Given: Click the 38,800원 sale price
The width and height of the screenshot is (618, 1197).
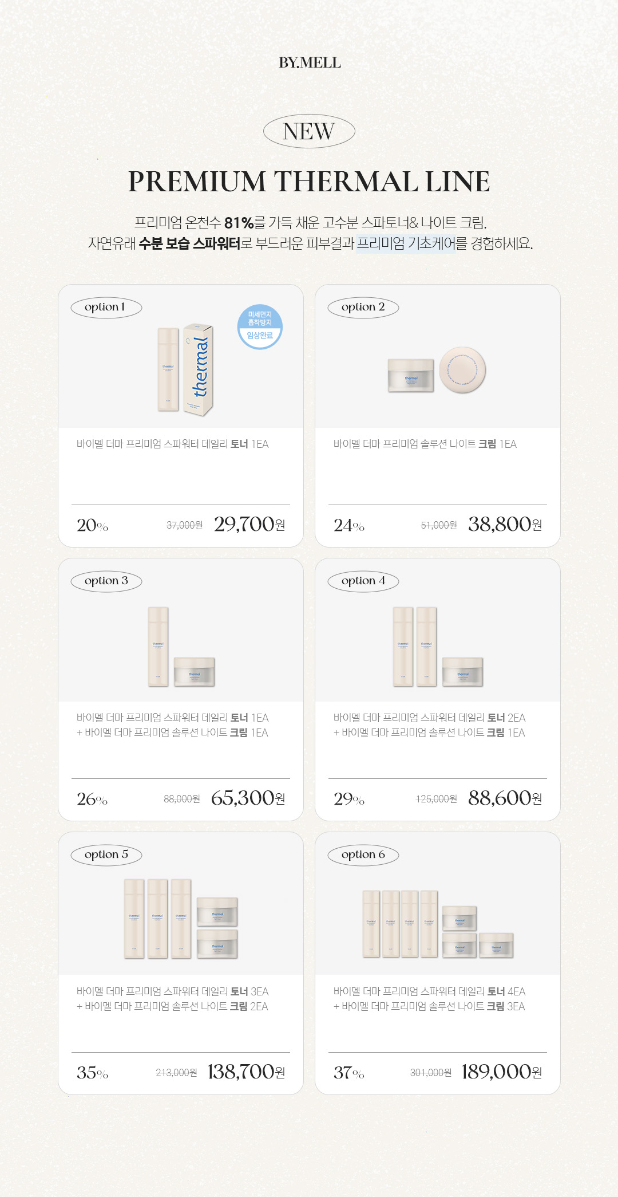Looking at the screenshot, I should 505,525.
